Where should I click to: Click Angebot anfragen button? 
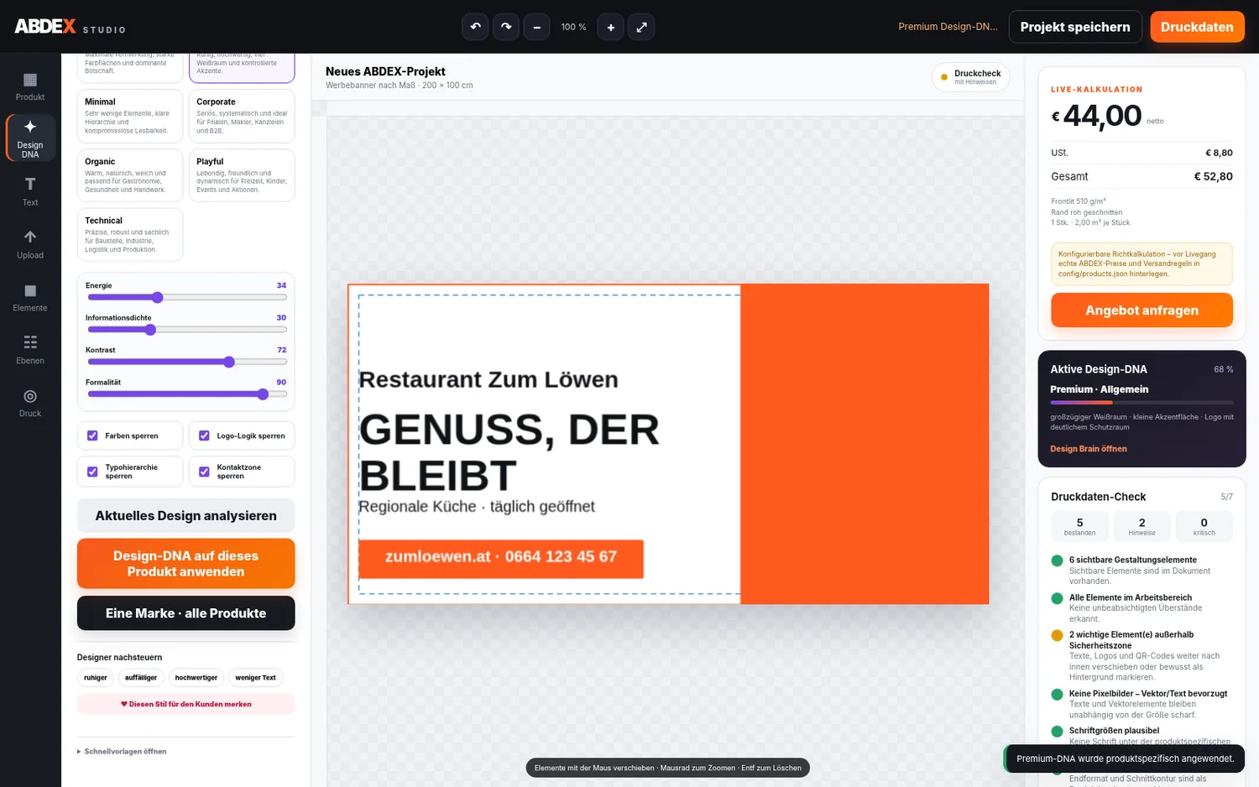point(1141,310)
